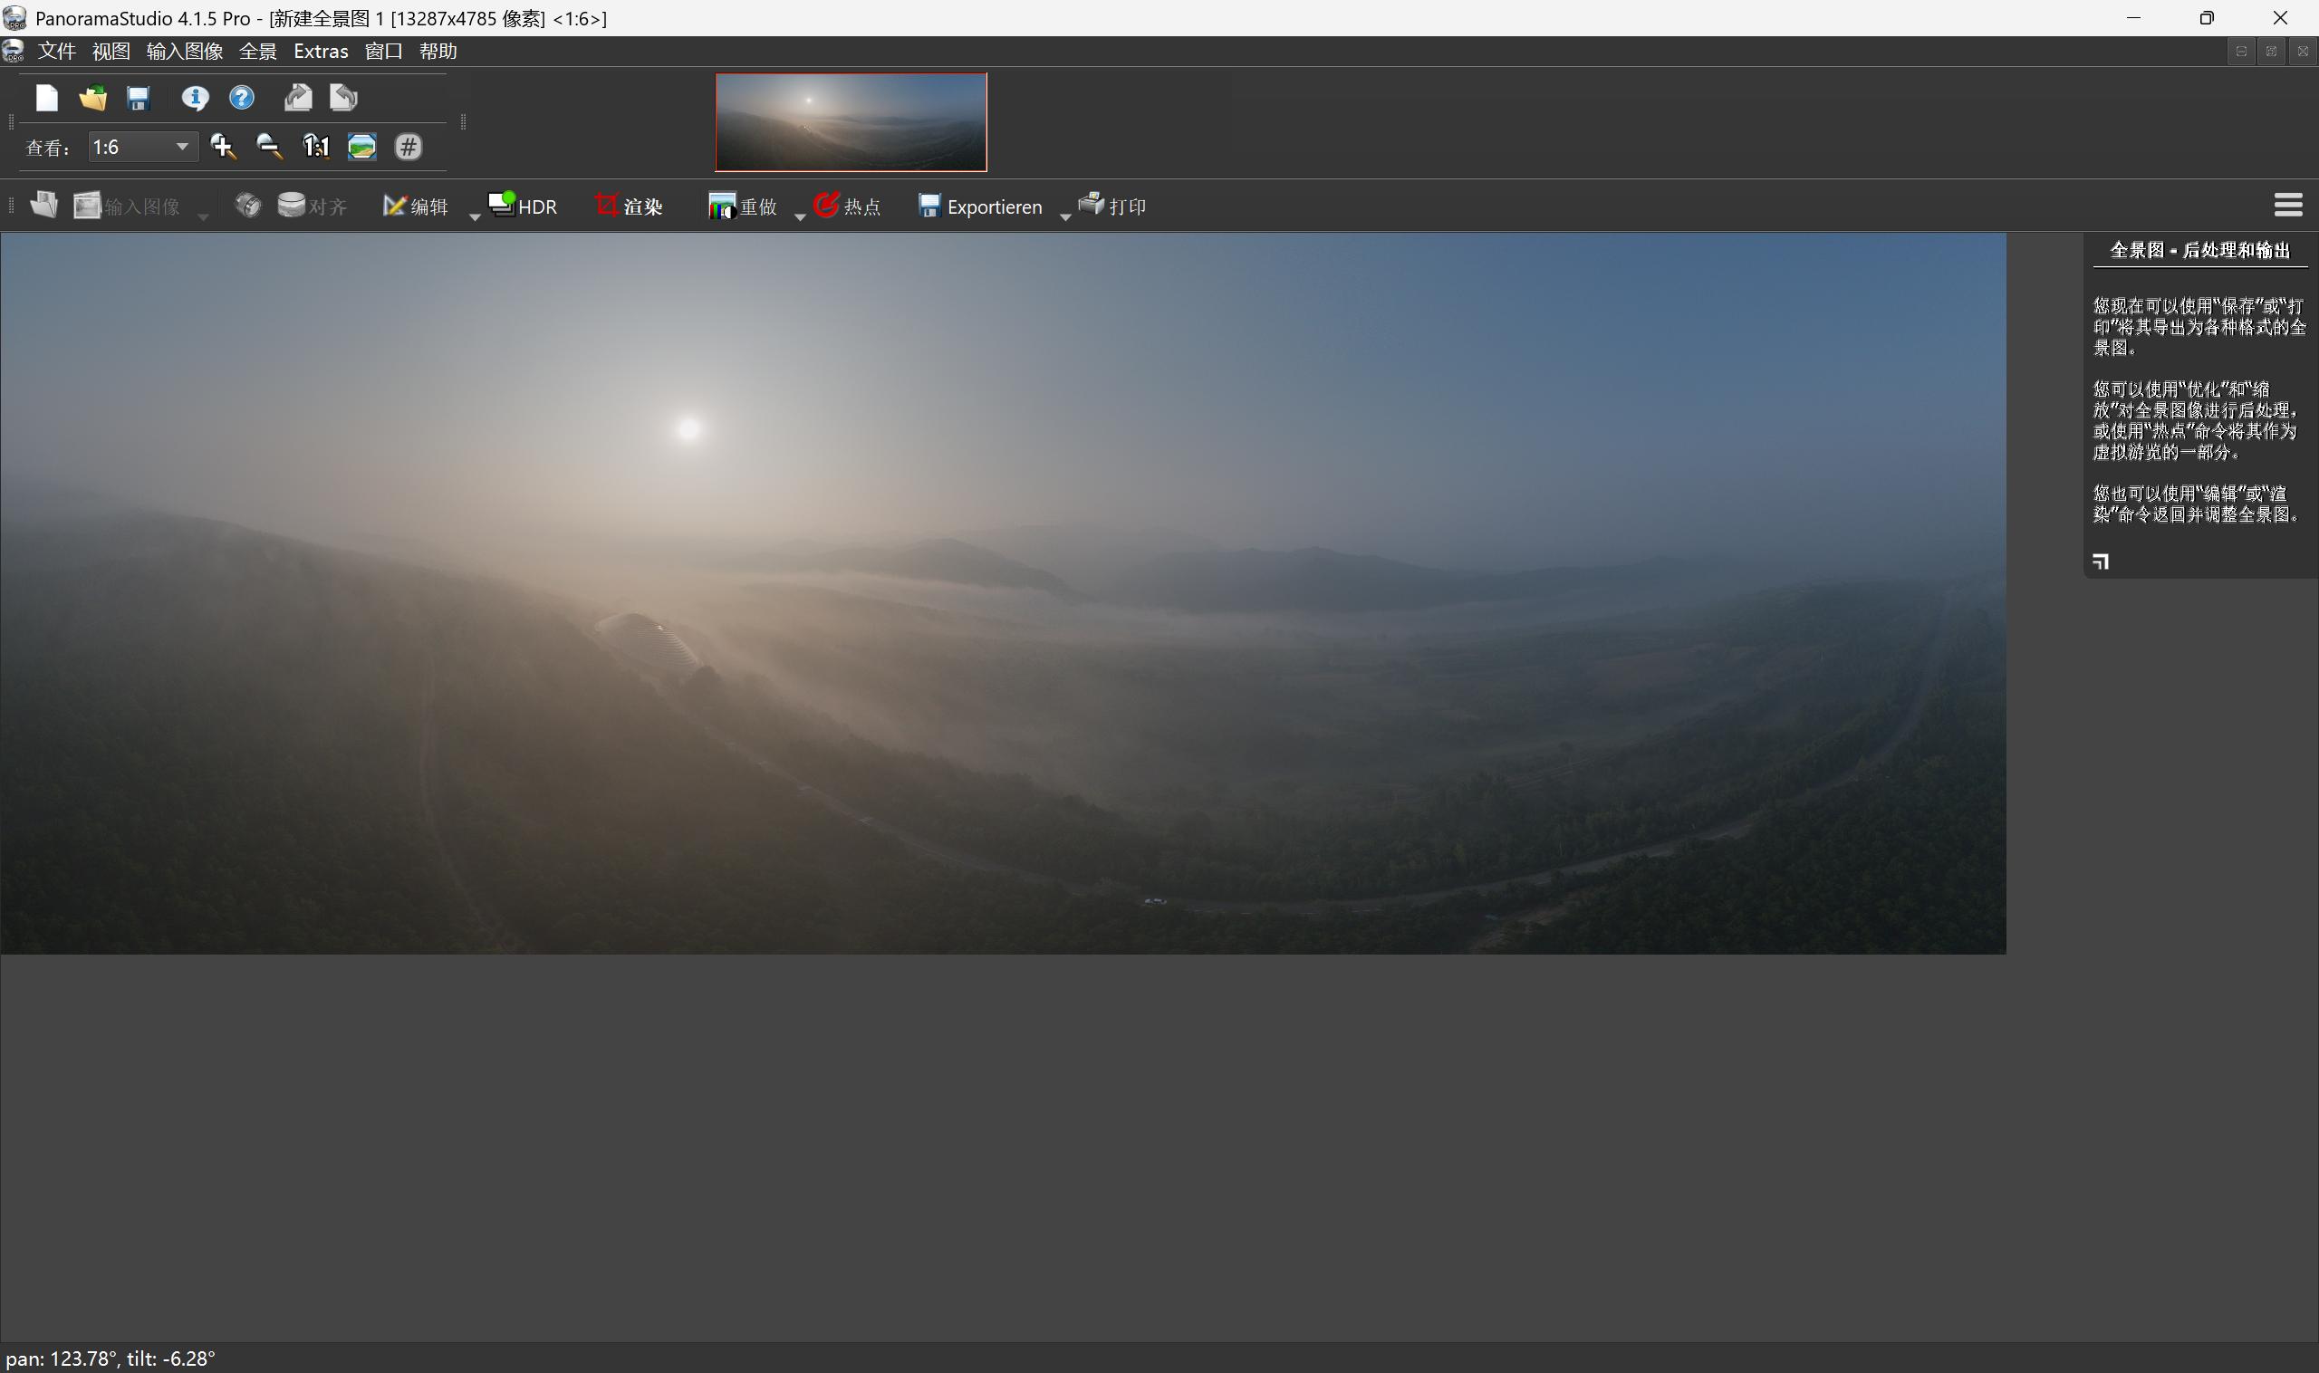Expand the dropdown arrow next to 编辑

click(475, 215)
